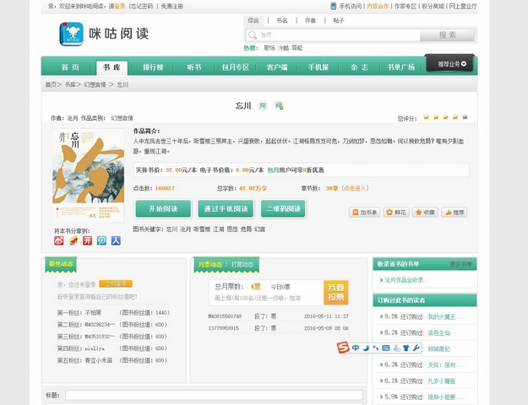Select the 作者 search type option
Screen dimensions: 528x405
tap(310, 20)
